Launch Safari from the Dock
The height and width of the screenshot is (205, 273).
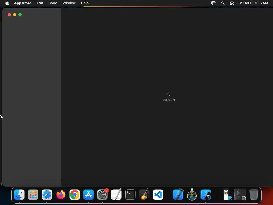(47, 194)
